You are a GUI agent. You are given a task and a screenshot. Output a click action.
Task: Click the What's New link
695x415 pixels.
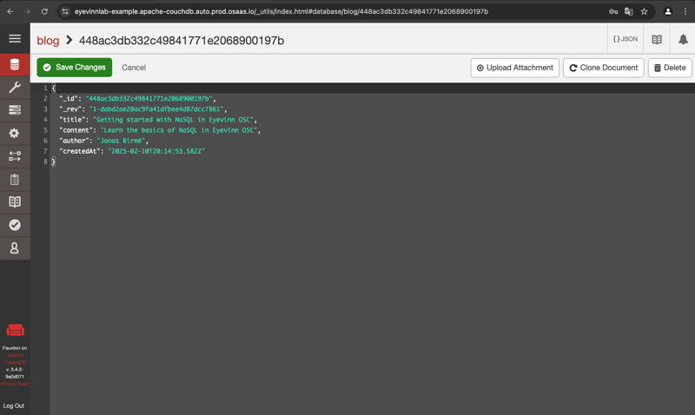[15, 384]
